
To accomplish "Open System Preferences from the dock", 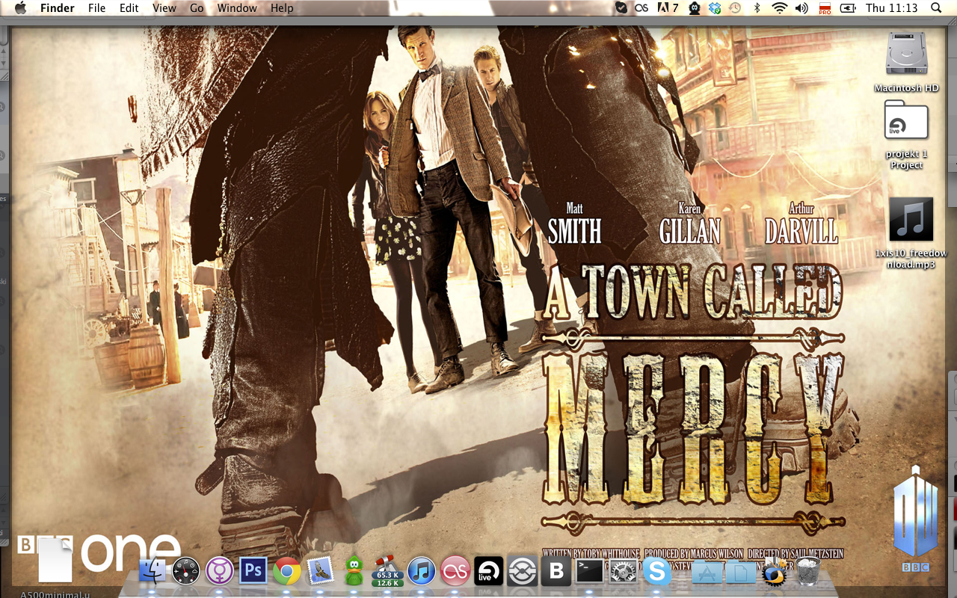I will tap(623, 573).
